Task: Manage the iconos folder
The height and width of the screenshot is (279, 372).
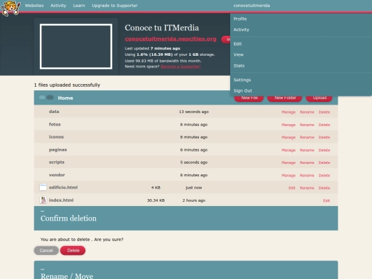Action: click(x=289, y=137)
